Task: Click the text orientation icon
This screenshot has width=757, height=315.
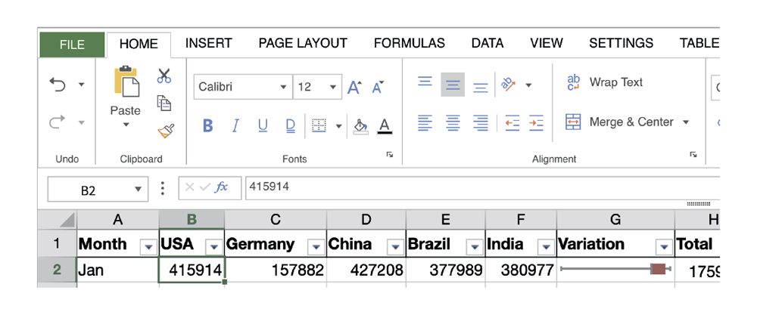Action: (x=508, y=84)
